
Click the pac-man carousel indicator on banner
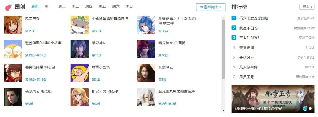[x=305, y=109]
